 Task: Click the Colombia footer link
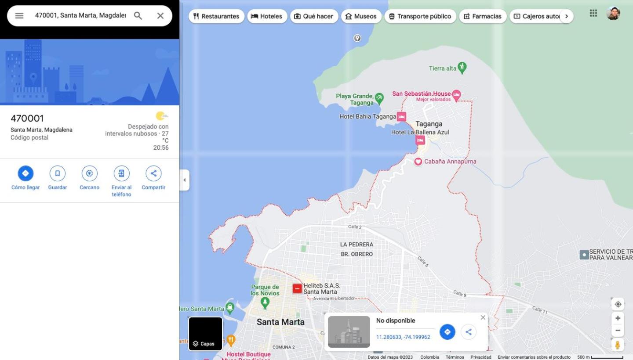pos(429,357)
